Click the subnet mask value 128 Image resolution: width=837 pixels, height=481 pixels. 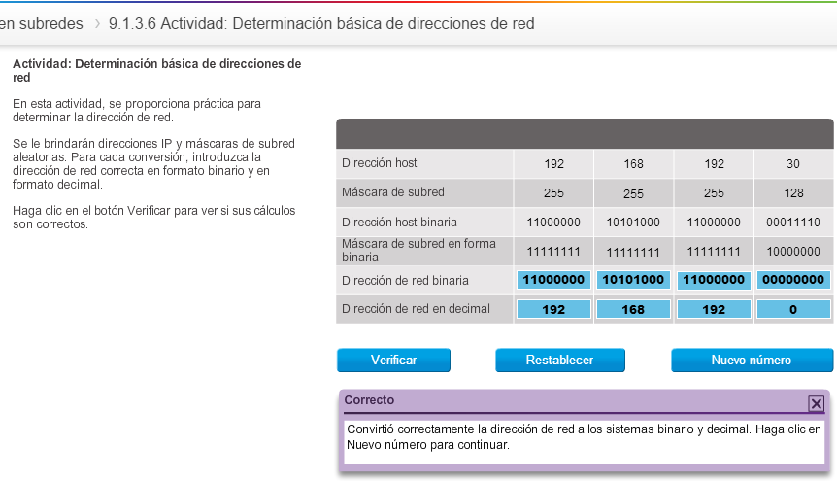793,193
